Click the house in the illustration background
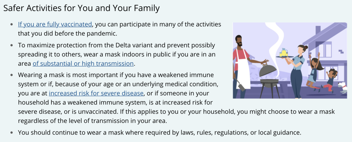This screenshot has width=352, height=142. point(323,44)
